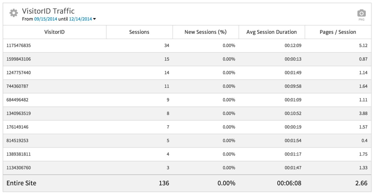Select visitor row 1247757440
Screen dimensions: 375x194
coord(19,73)
